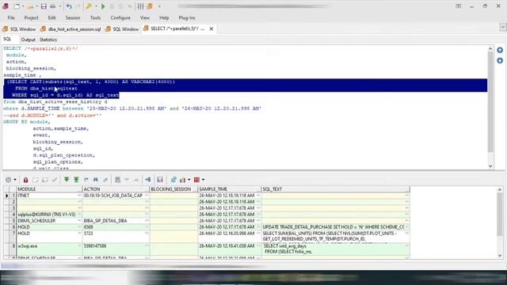
Task: Click the PL/SQL Developer application icon in title bar
Action: [x=6, y=6]
